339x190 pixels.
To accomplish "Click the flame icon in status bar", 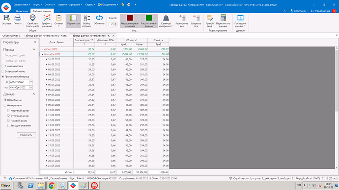I will (10, 178).
